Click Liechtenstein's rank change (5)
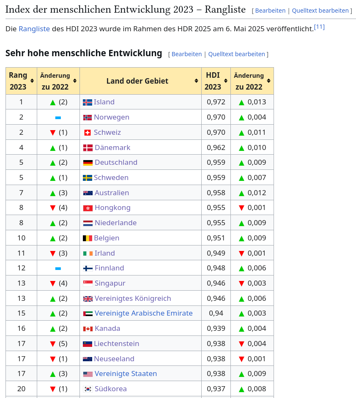 point(59,343)
